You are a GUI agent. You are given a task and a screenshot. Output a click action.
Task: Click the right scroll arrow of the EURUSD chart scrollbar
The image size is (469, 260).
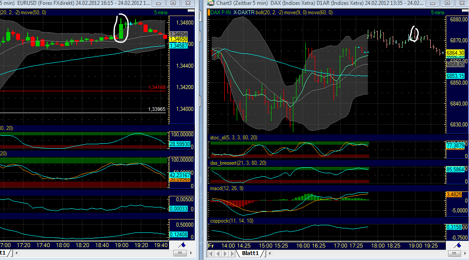pos(192,252)
